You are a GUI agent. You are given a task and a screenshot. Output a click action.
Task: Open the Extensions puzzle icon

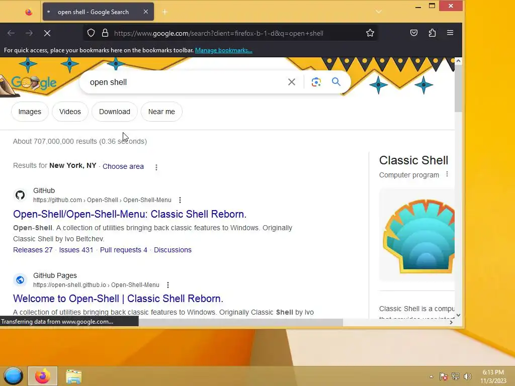pos(432,33)
